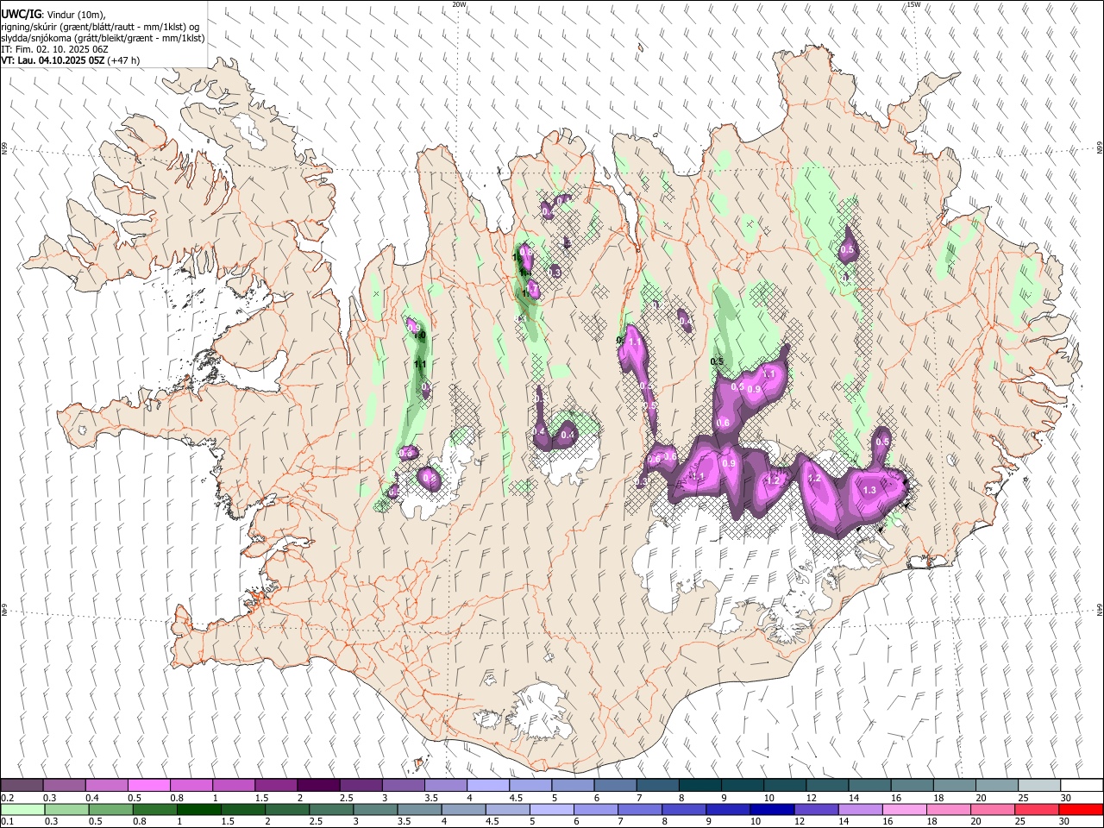
Task: Pick the 25–30 red-pink swatch, rain row
Action: coord(1037,809)
